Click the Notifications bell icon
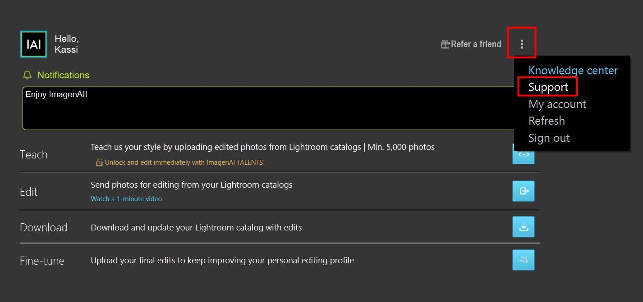Viewport: 643px width, 302px height. pos(28,75)
